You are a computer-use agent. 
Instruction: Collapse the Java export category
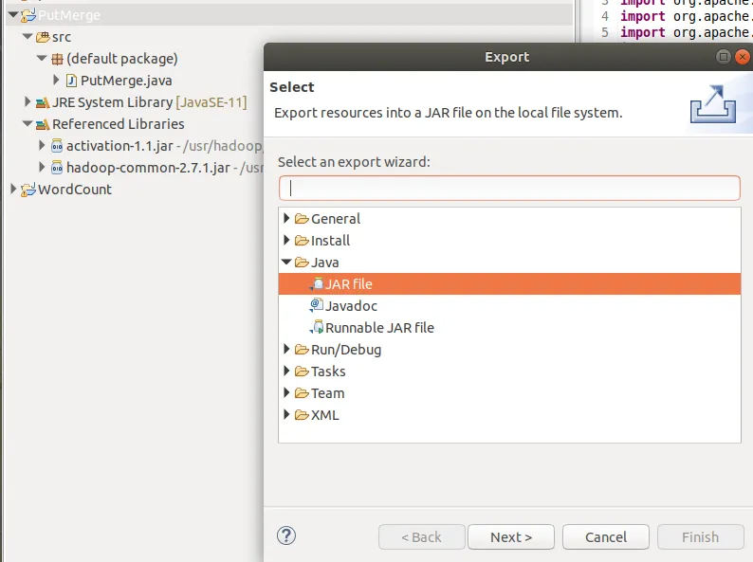tap(287, 263)
